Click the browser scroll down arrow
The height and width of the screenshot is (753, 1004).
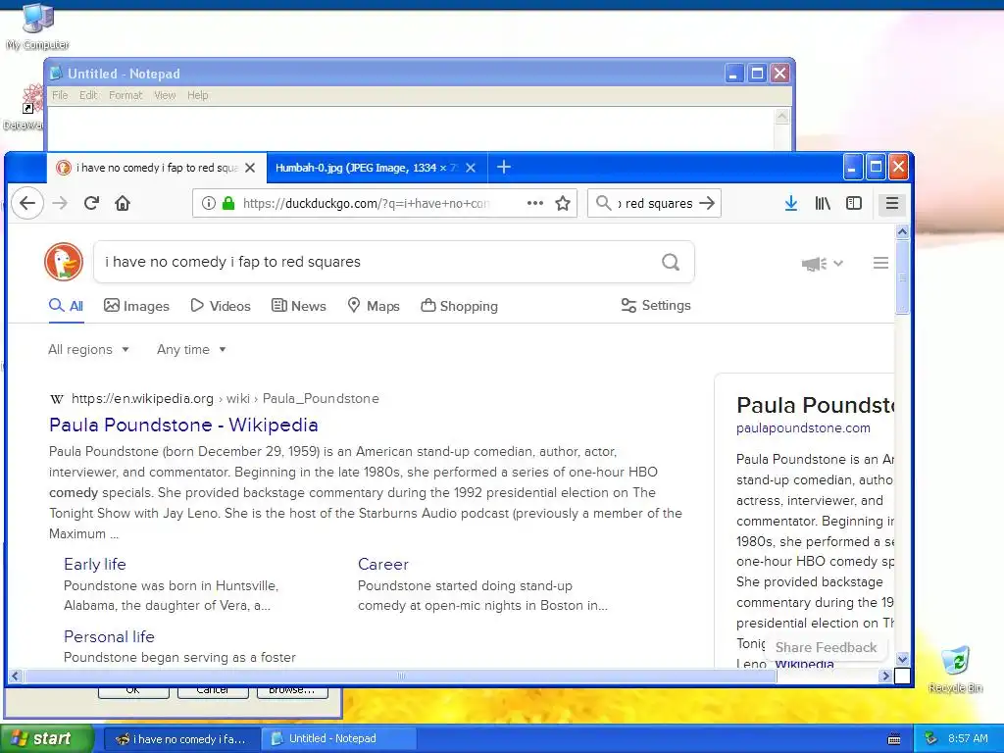[x=902, y=659]
